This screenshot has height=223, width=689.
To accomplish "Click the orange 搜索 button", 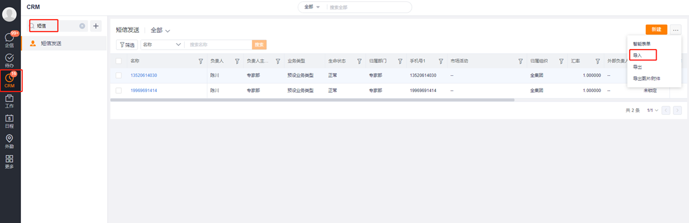I will pos(259,45).
